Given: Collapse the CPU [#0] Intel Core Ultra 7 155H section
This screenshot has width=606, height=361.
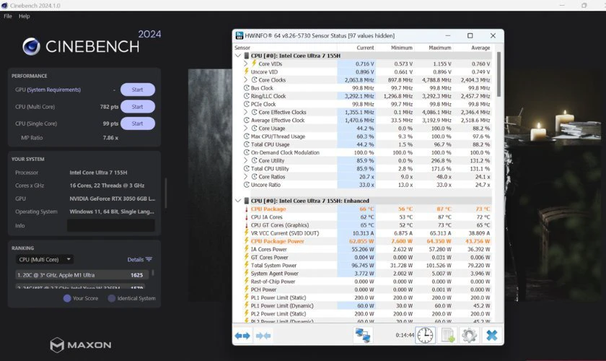Looking at the screenshot, I should 238,56.
